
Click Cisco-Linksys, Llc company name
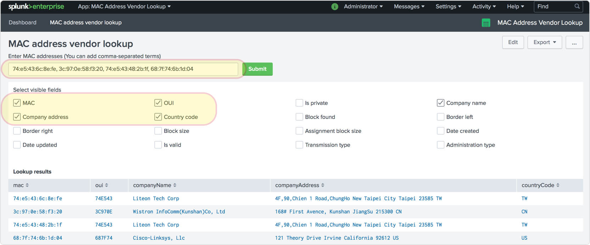[x=159, y=238]
